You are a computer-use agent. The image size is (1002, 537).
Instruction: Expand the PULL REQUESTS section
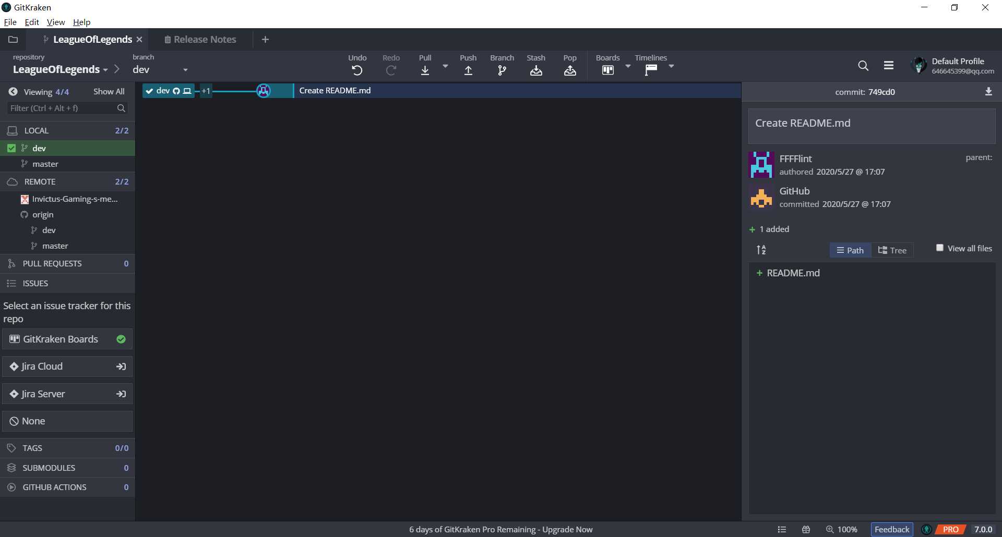(x=67, y=264)
